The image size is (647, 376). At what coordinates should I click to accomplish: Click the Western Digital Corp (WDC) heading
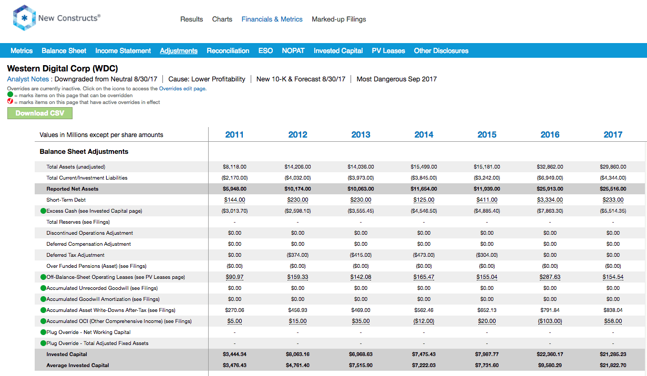(63, 69)
